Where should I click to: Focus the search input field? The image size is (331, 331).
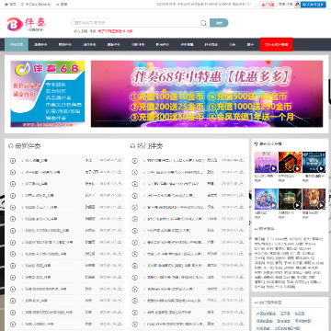136,23
